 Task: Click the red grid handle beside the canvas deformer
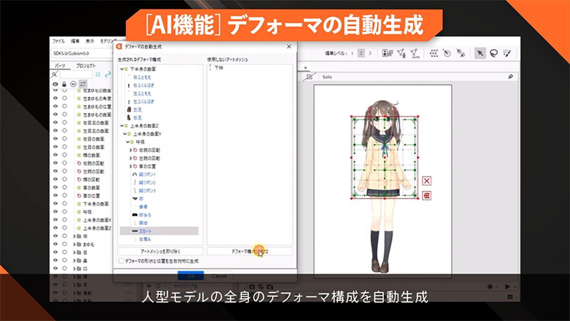pyautogui.click(x=427, y=195)
